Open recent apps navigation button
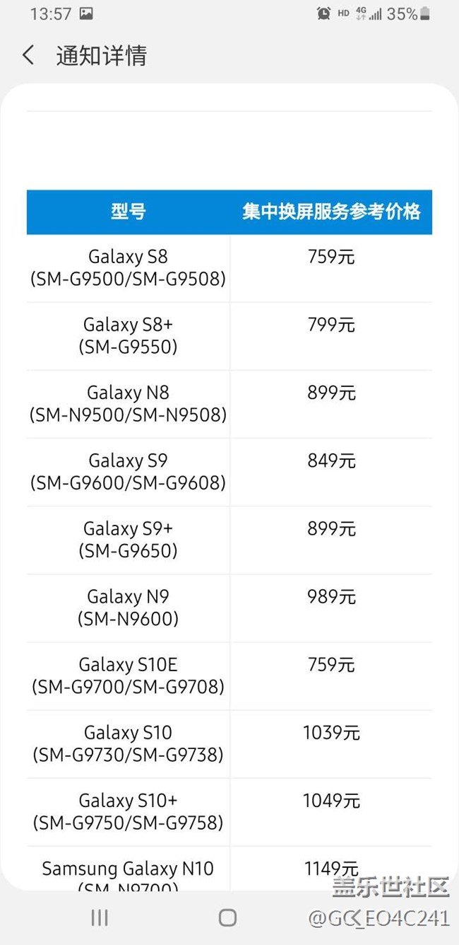459x945 pixels. (x=100, y=917)
